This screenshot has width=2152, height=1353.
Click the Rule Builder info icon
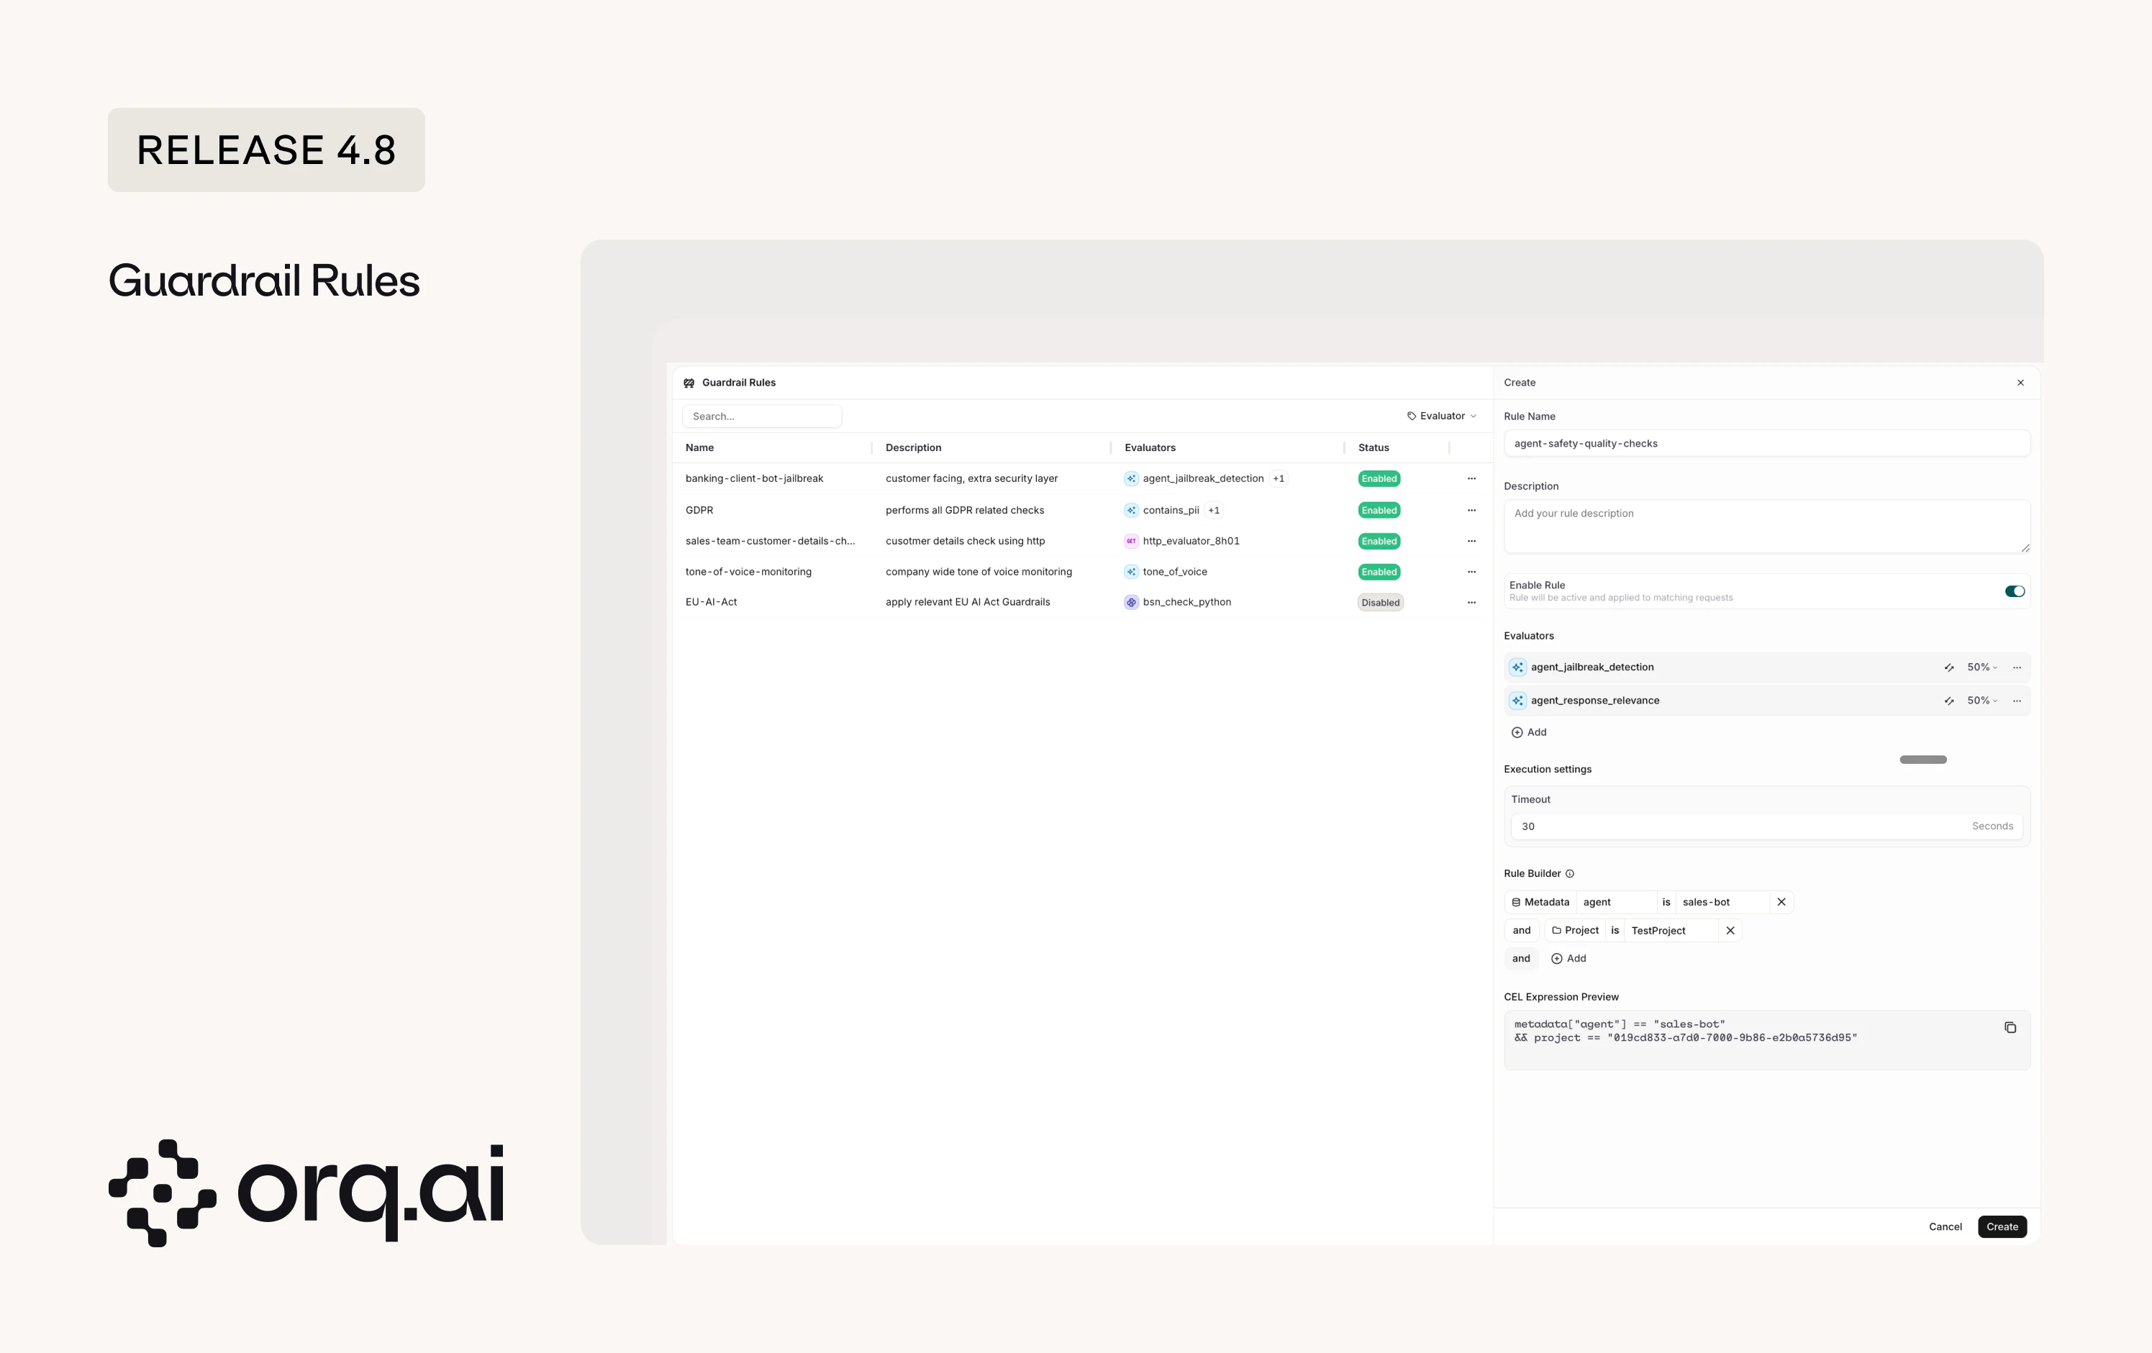tap(1570, 874)
